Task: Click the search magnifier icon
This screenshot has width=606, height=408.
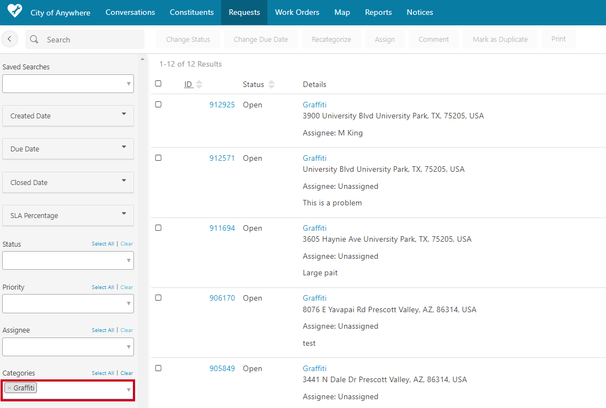Action: tap(34, 40)
